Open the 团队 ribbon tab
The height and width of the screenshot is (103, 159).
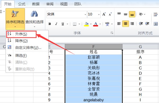[x=78, y=4]
